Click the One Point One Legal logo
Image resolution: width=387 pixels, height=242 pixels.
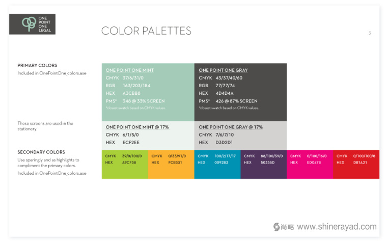[32, 24]
